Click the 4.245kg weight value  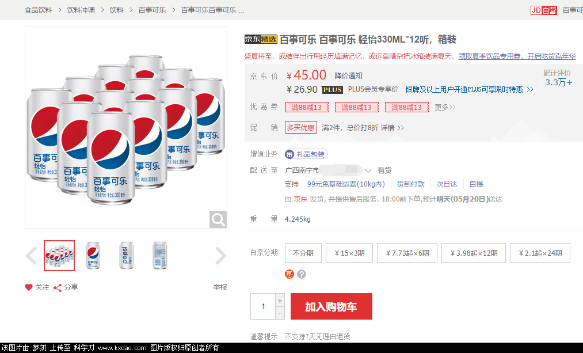tap(298, 219)
